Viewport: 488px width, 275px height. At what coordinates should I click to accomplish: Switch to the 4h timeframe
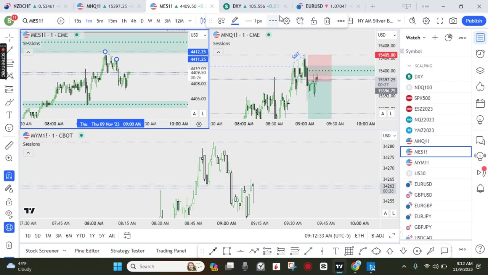tap(133, 21)
